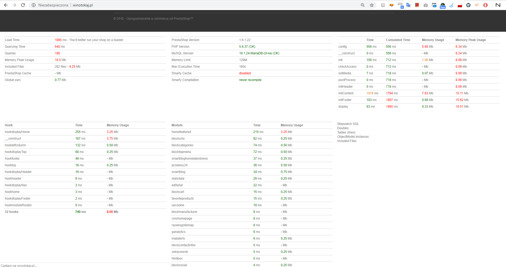Open the orange speech-bubble extension icon
Image resolution: width=506 pixels, height=267 pixels.
[x=392, y=5]
